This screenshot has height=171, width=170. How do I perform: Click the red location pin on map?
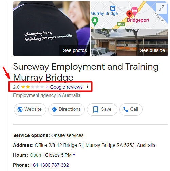(129, 14)
